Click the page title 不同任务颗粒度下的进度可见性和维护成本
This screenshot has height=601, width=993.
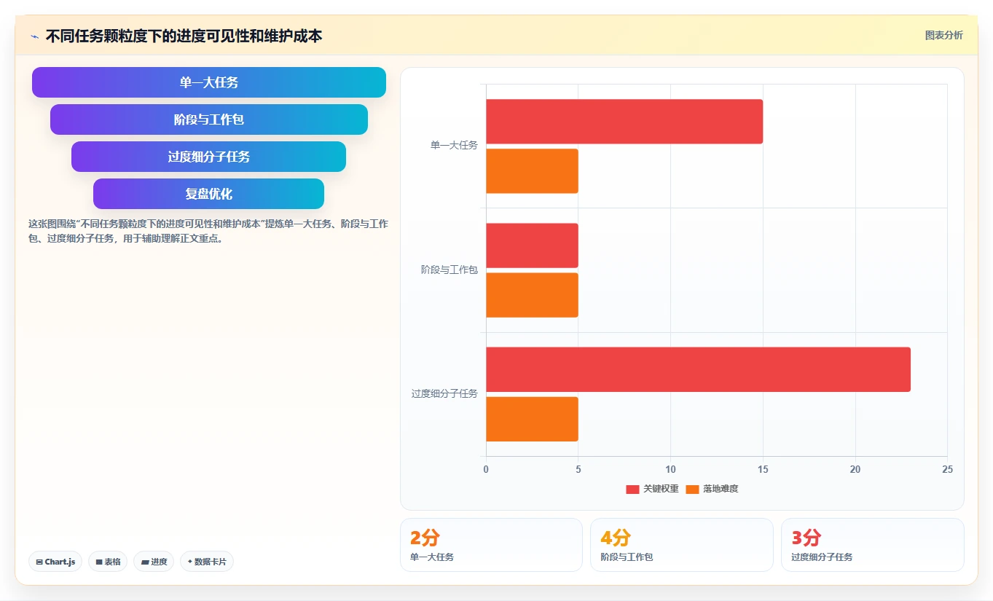click(x=184, y=36)
